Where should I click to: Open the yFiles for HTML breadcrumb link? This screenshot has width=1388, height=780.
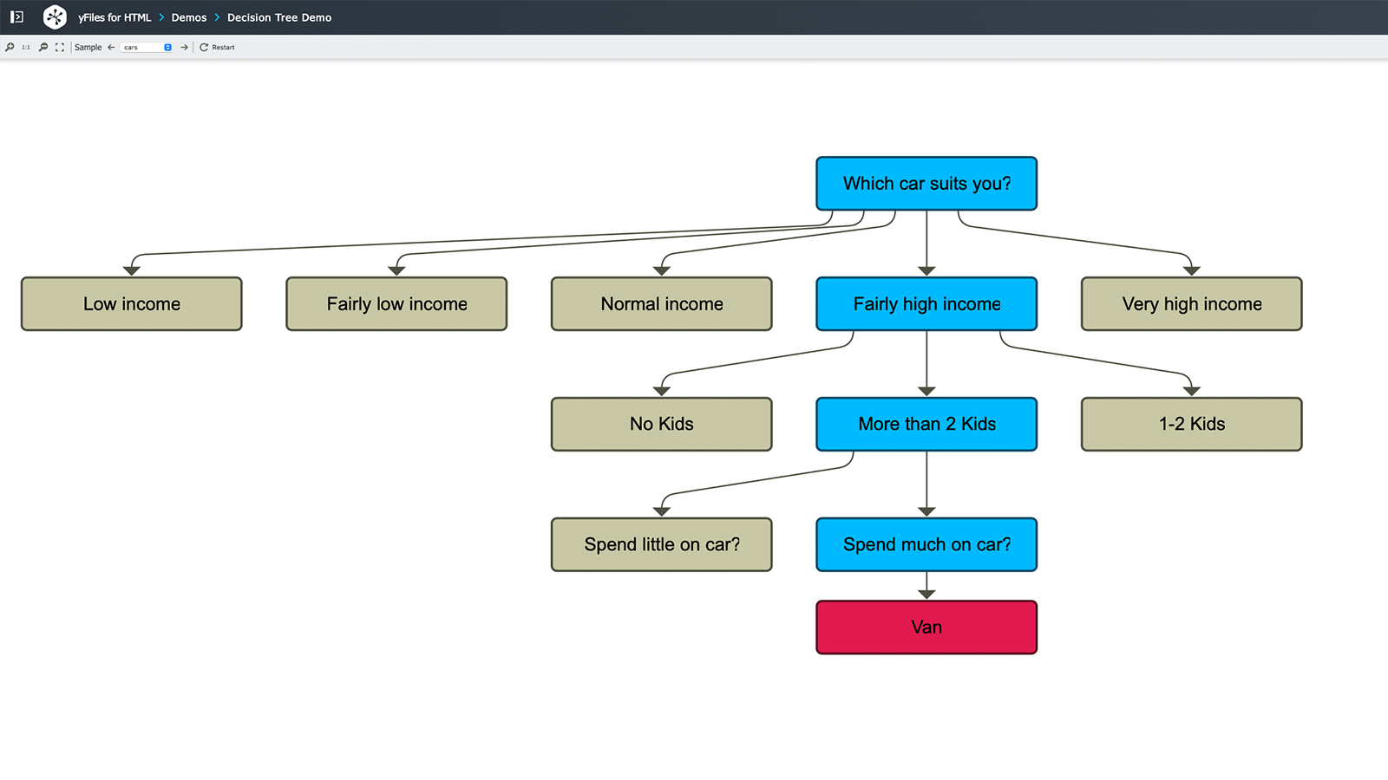point(113,16)
